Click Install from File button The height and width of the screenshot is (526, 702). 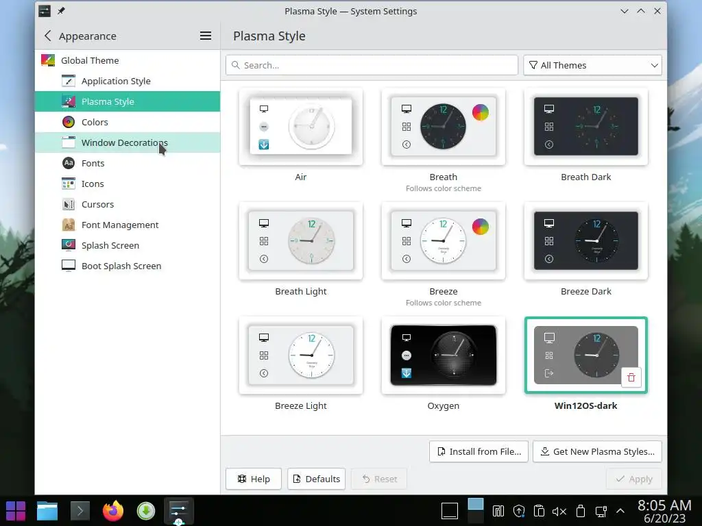[479, 452]
